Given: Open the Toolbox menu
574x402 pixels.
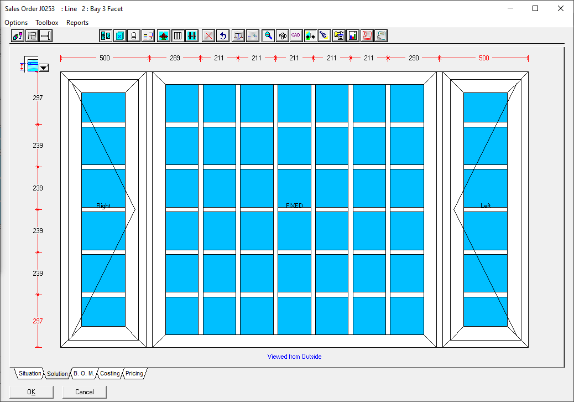Looking at the screenshot, I should tap(47, 23).
